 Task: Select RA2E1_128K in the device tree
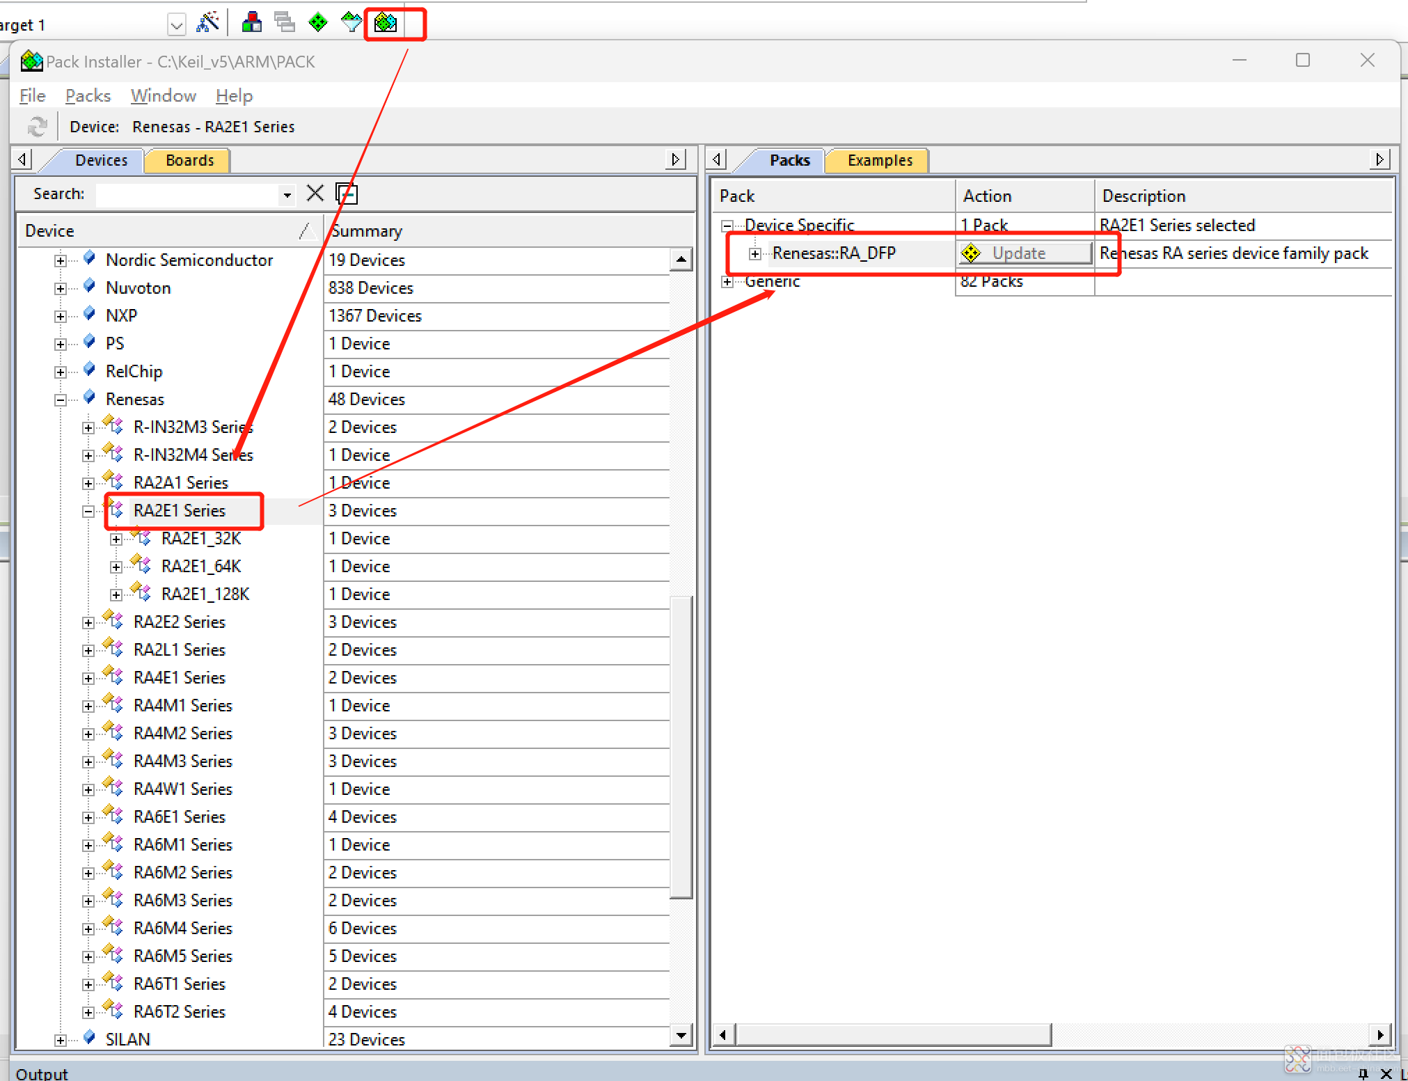(x=205, y=594)
